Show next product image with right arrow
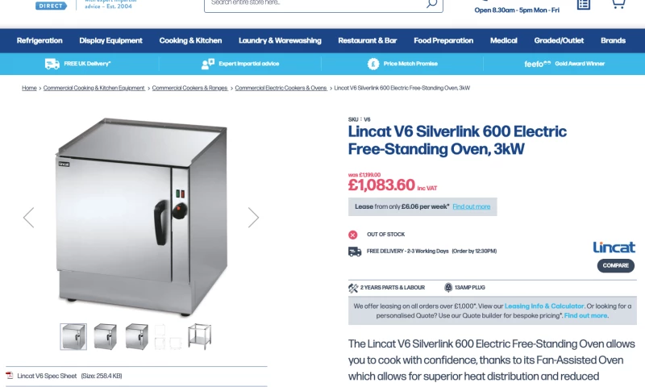The height and width of the screenshot is (387, 645). click(253, 218)
